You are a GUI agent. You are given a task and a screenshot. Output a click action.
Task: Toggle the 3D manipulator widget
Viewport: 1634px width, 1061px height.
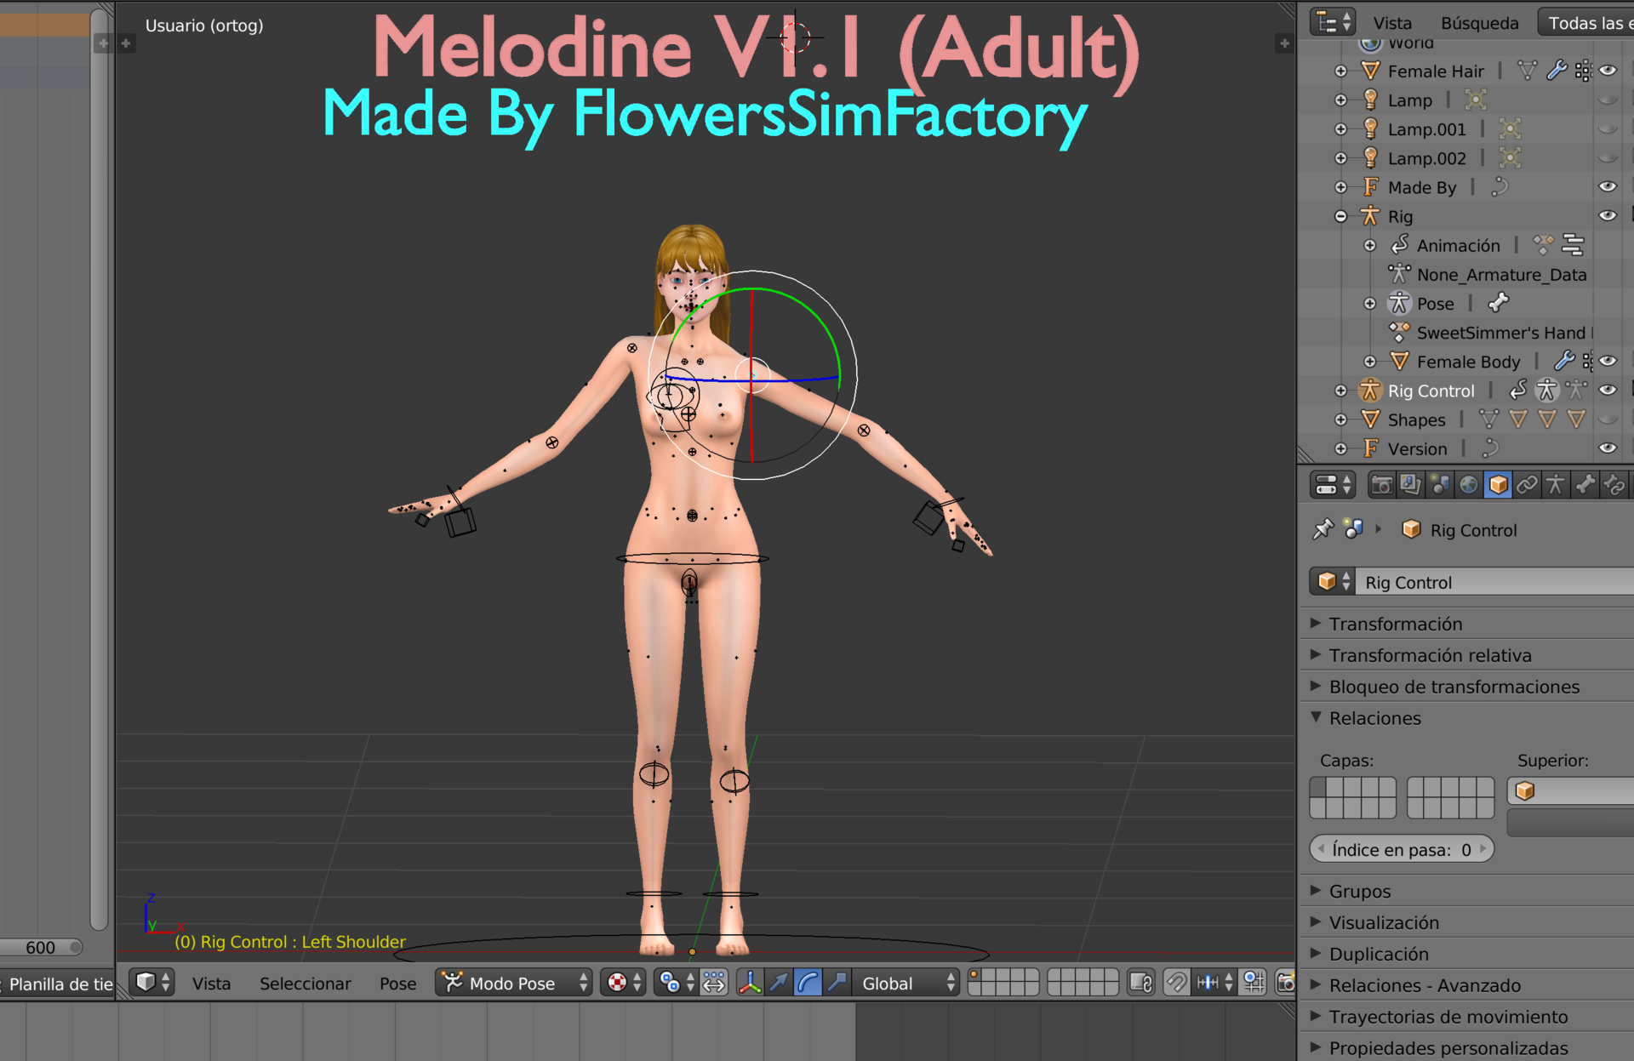[x=750, y=984]
